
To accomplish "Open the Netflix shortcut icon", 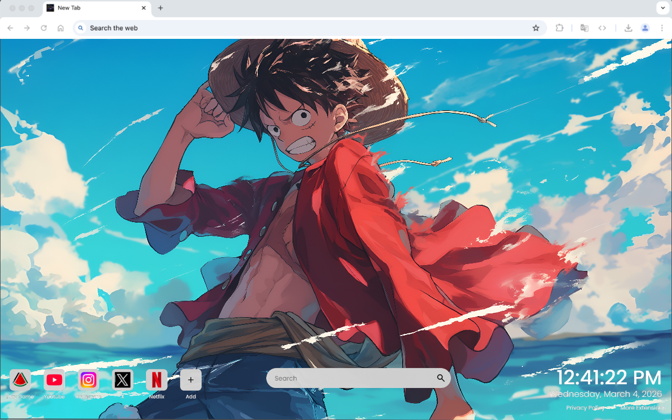I will [156, 380].
